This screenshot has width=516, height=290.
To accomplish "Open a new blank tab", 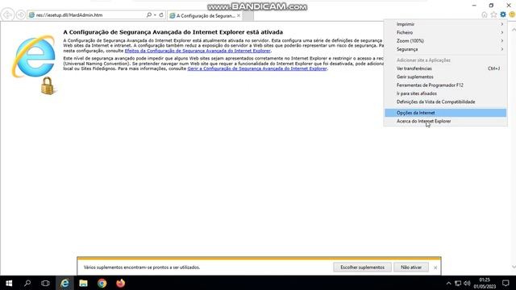I will 248,15.
